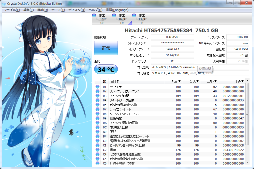Click the CrystalDiskInfo title bar app icon

pyautogui.click(x=4, y=4)
